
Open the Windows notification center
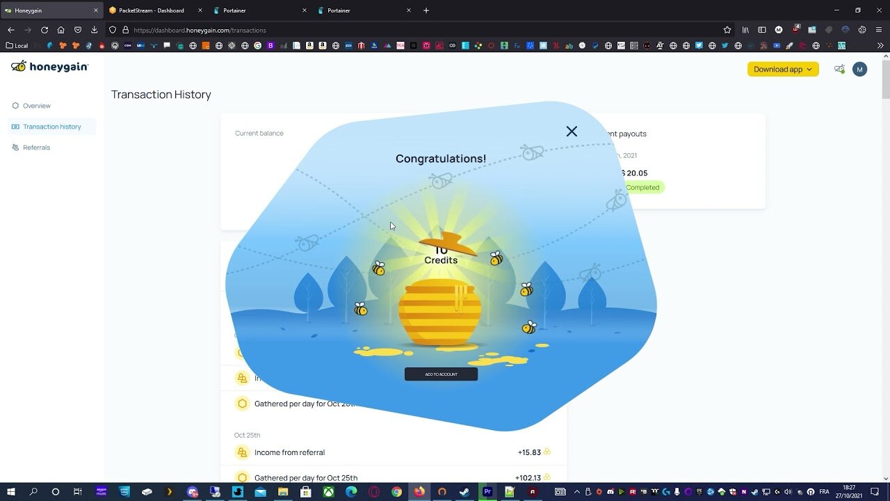pyautogui.click(x=875, y=492)
